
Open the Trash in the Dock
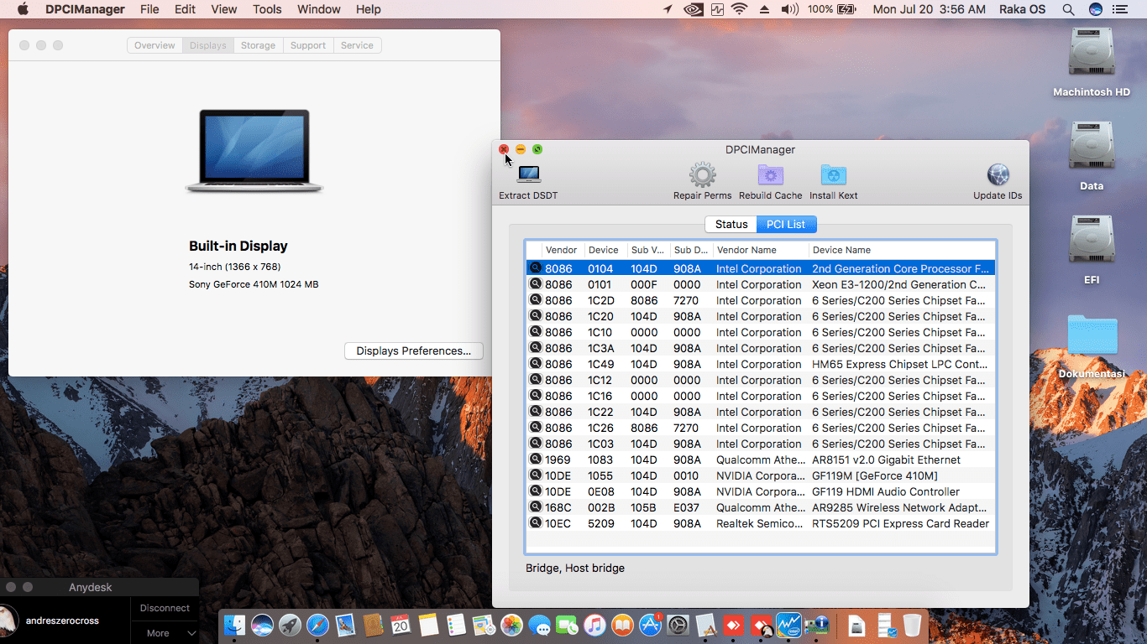[x=913, y=625]
